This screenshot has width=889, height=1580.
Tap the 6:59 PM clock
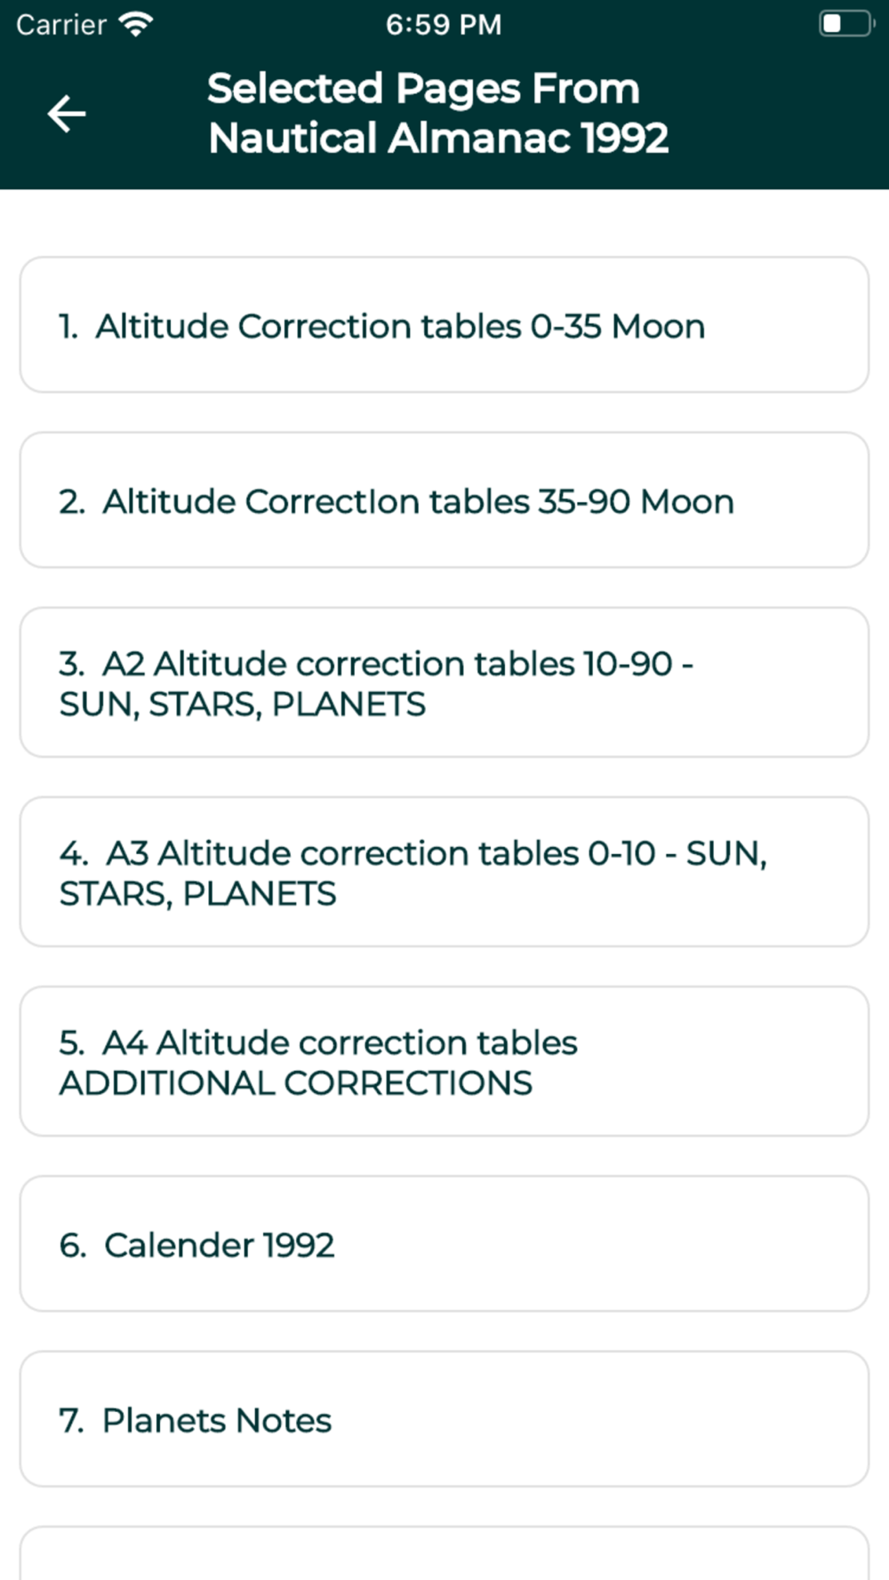[x=444, y=24]
